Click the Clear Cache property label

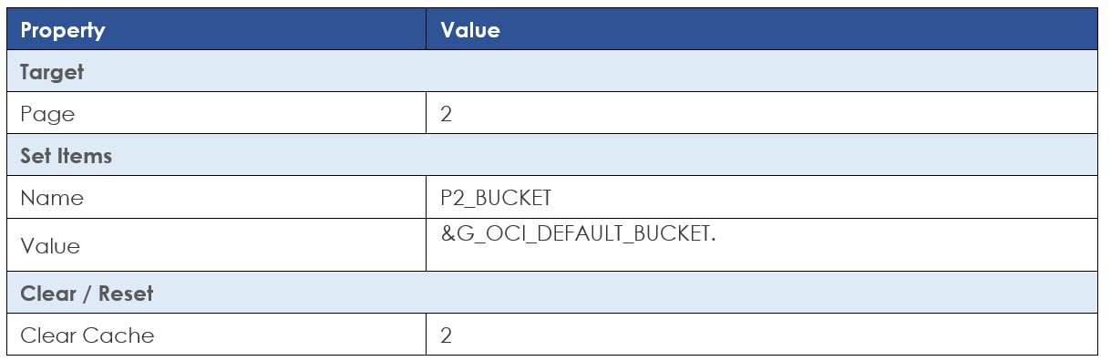click(x=87, y=335)
